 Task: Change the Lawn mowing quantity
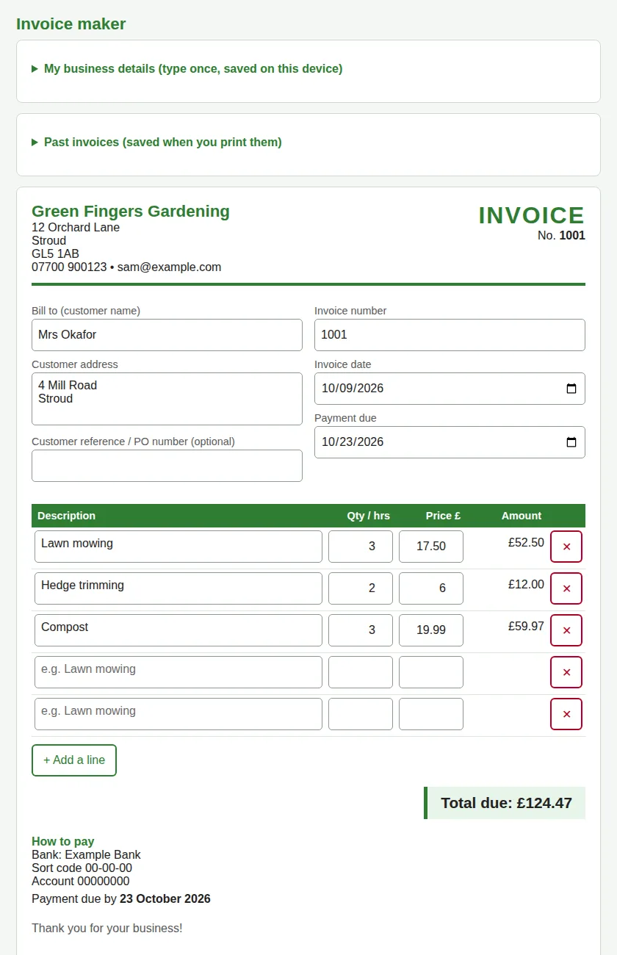361,547
